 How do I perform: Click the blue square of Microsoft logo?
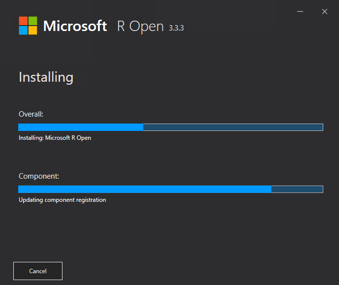pos(23,31)
